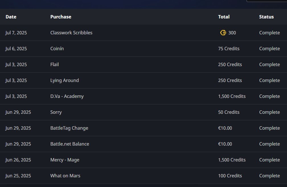
Task: Click the Status column header
Action: 266,17
